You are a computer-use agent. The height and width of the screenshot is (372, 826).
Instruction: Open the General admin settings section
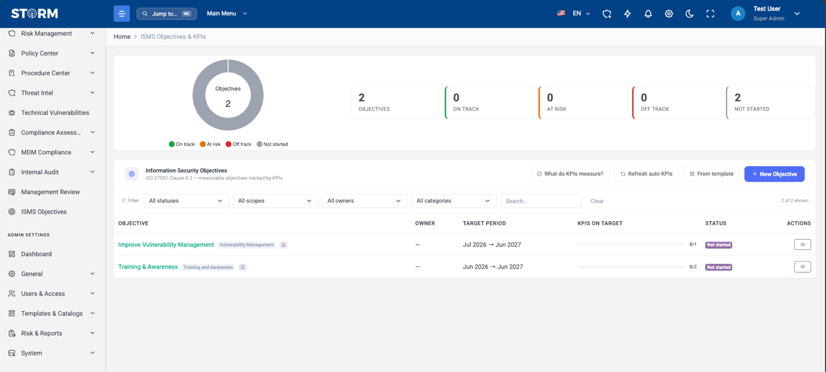52,274
